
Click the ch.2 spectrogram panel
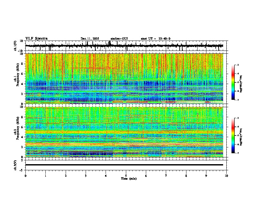click(x=124, y=132)
